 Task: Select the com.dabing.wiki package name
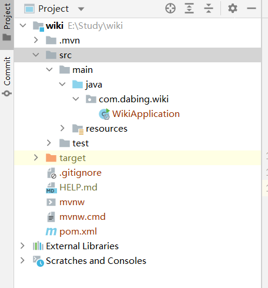[133, 99]
